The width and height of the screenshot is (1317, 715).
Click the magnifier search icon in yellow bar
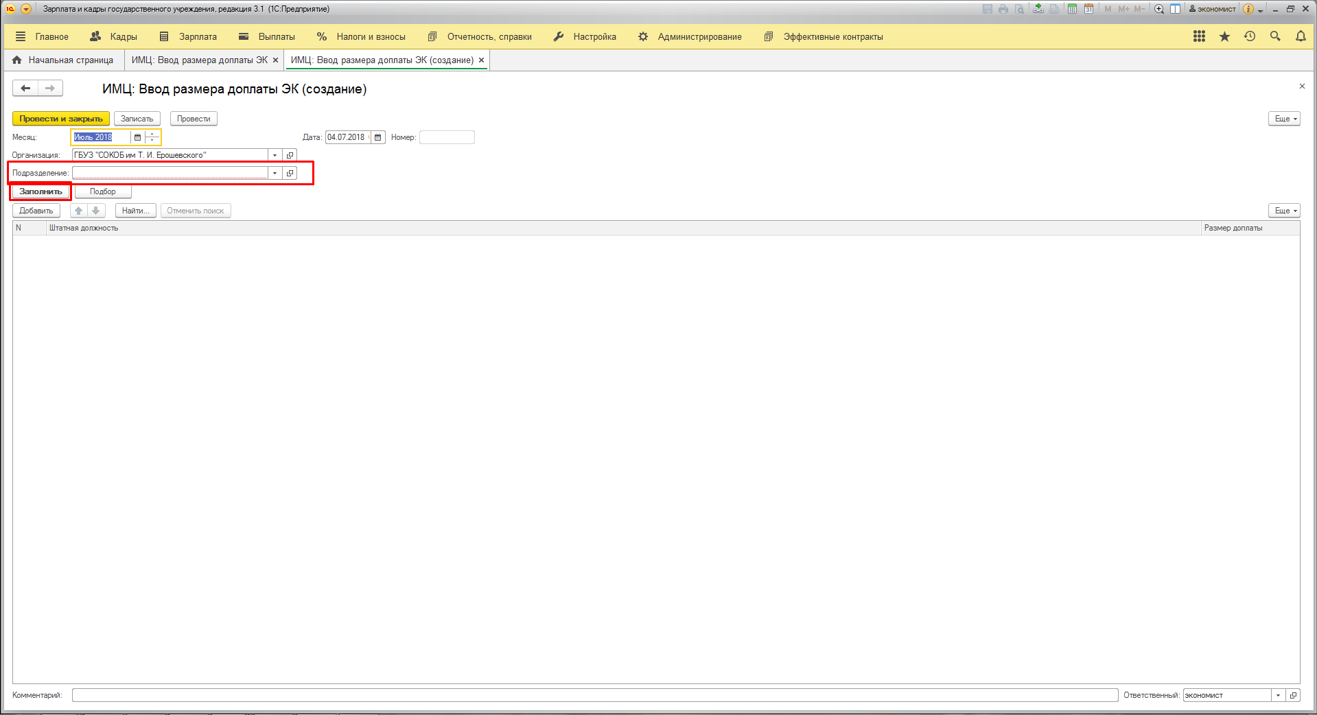tap(1275, 36)
